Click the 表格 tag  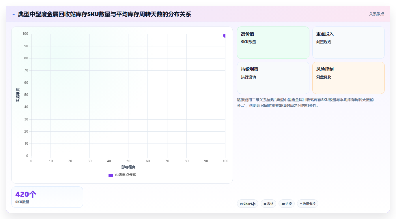click(x=268, y=204)
